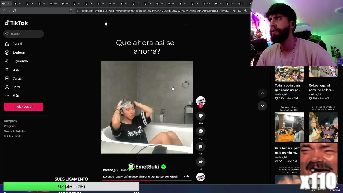Click the TikTok logo
The height and width of the screenshot is (193, 343).
pos(16,23)
